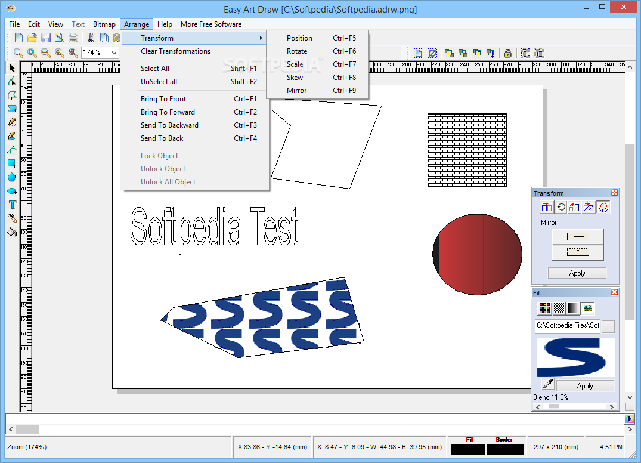Open the Bitmap menu
641x463 pixels.
(104, 24)
